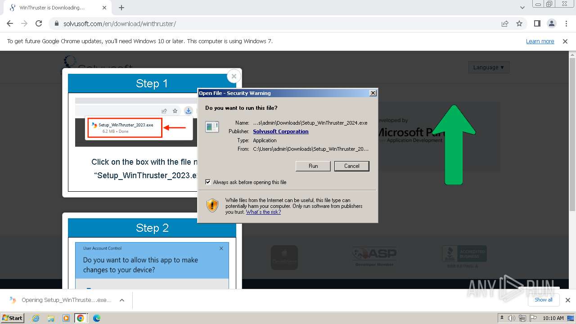This screenshot has height=324, width=576.
Task: Click the downloaded Setup_WinThruster.exe item
Action: coord(60,300)
